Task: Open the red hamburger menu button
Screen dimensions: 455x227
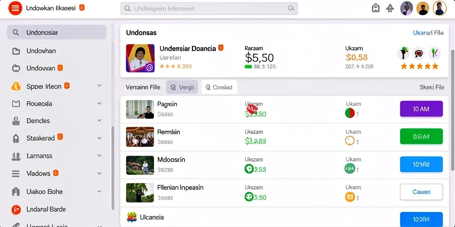Action: (15, 8)
